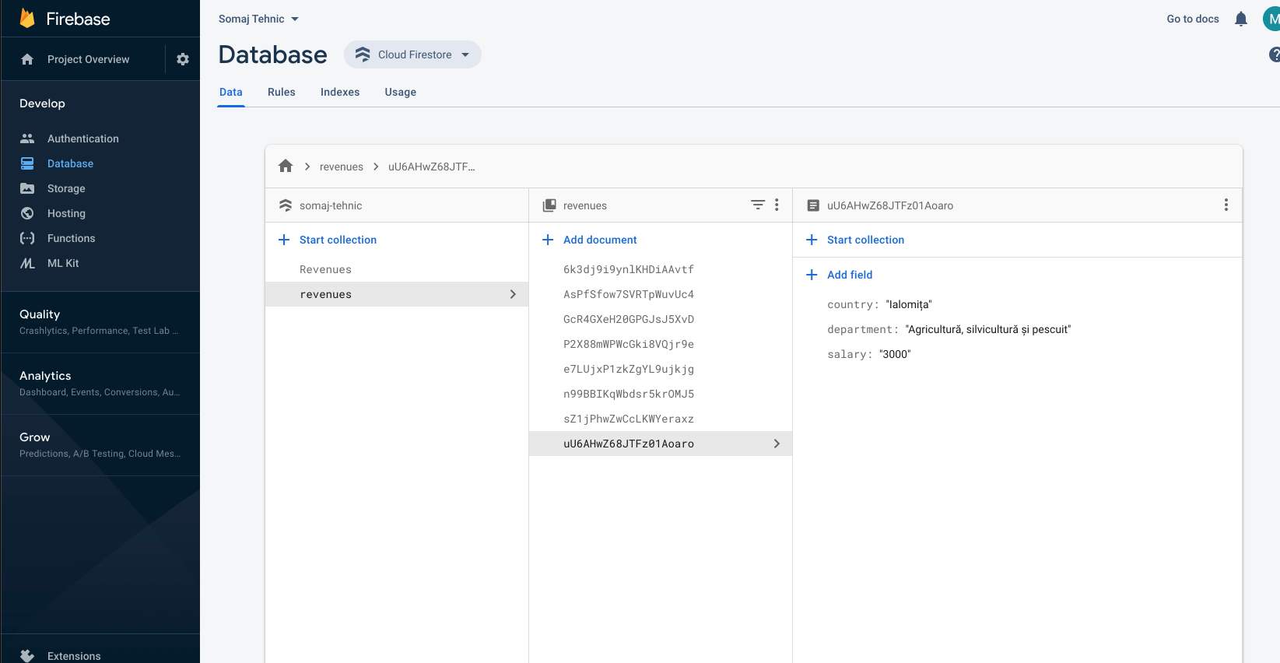Expand the revenues collection chevron
This screenshot has height=663, width=1280.
point(513,294)
